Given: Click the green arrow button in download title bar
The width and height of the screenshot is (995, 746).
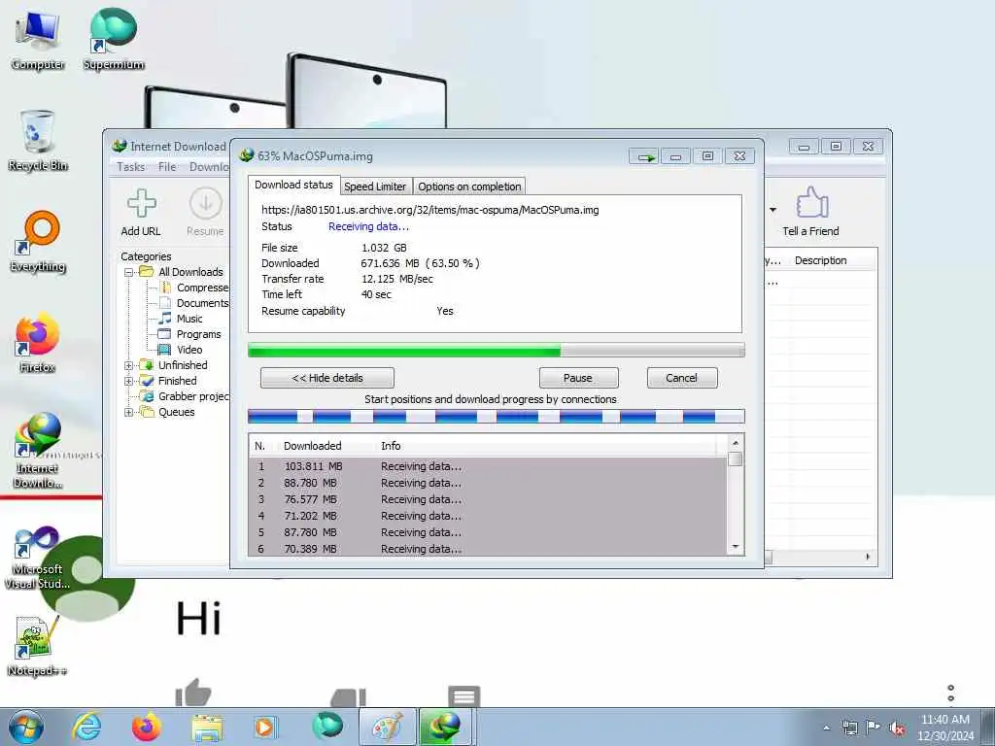Looking at the screenshot, I should click(644, 156).
